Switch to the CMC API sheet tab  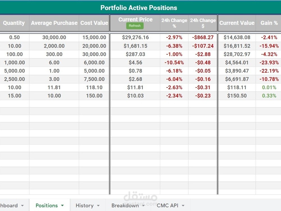[167, 206]
